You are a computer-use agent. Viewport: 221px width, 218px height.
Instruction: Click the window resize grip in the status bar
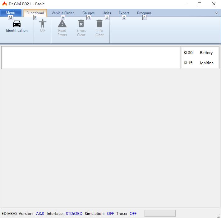[219, 216]
